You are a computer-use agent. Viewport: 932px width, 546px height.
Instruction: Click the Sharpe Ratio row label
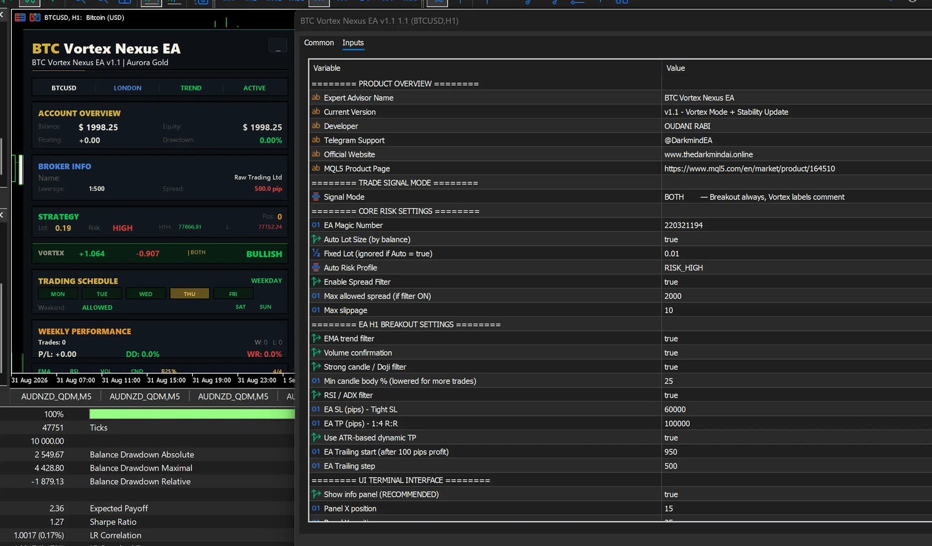tap(113, 521)
